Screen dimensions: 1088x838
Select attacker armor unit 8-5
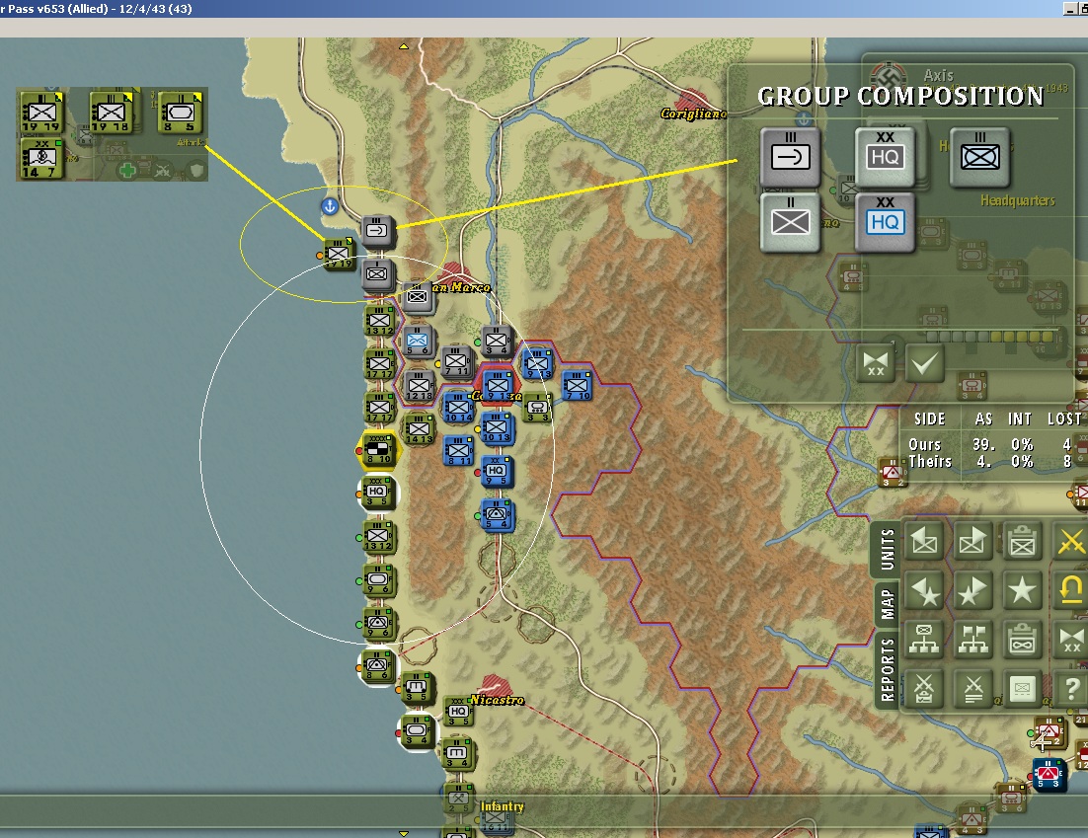pos(180,112)
